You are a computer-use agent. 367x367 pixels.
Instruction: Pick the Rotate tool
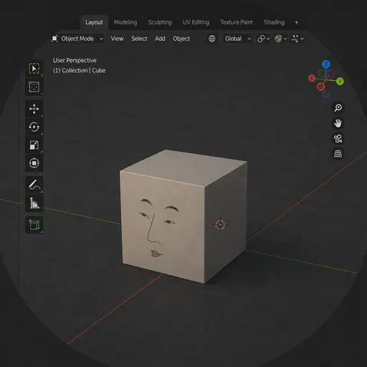tap(34, 127)
